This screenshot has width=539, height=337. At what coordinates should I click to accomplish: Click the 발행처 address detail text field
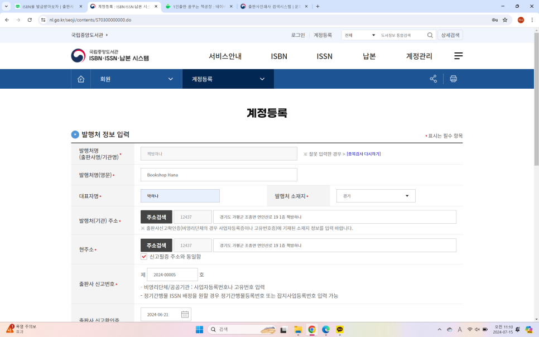click(x=334, y=217)
